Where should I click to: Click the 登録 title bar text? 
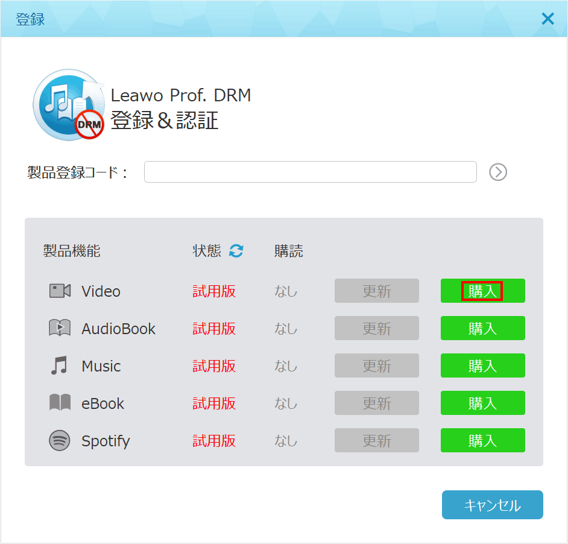[30, 19]
